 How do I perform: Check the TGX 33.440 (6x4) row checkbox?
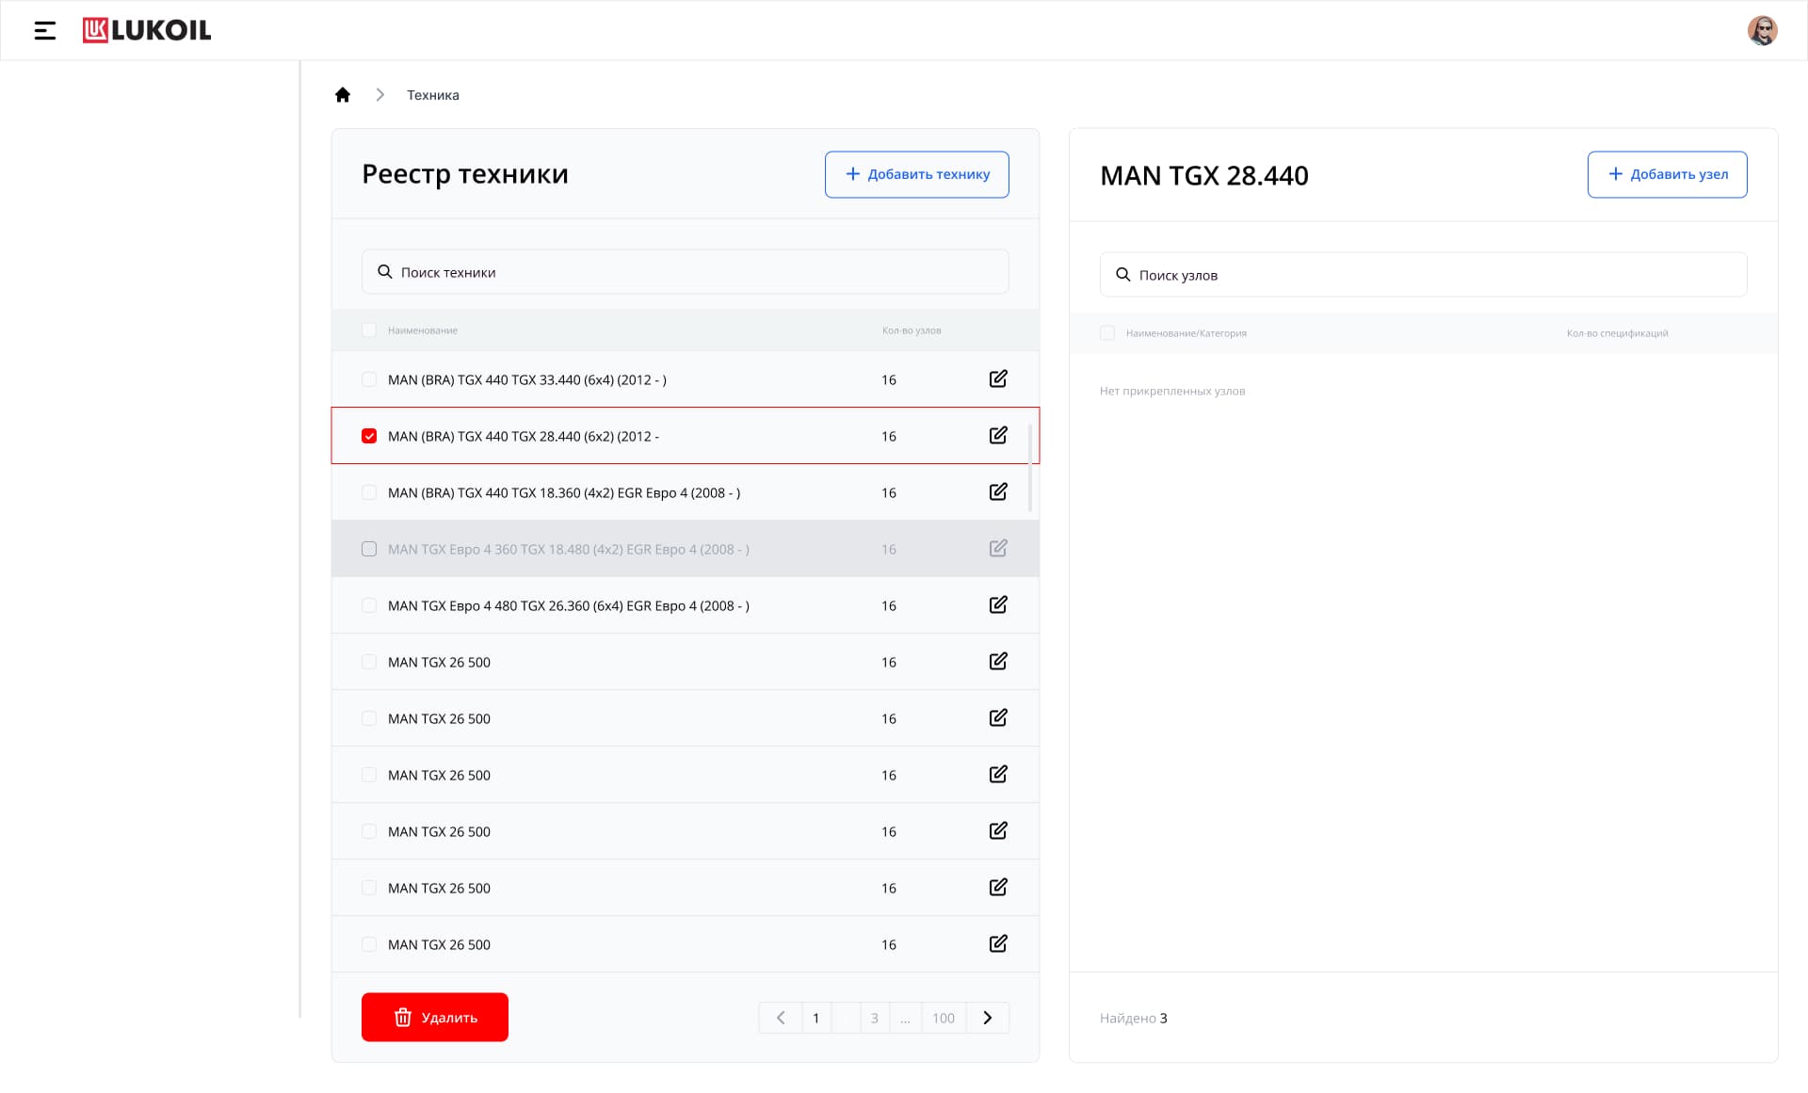click(x=369, y=379)
